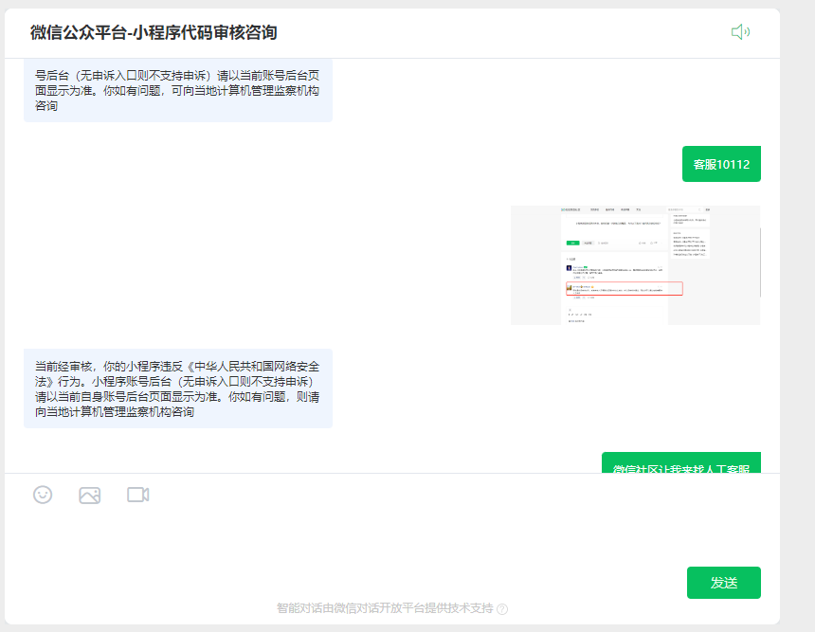Click the 智能对话由微信对话开放平台提供技术支持 footer text
815x632 pixels.
point(385,608)
